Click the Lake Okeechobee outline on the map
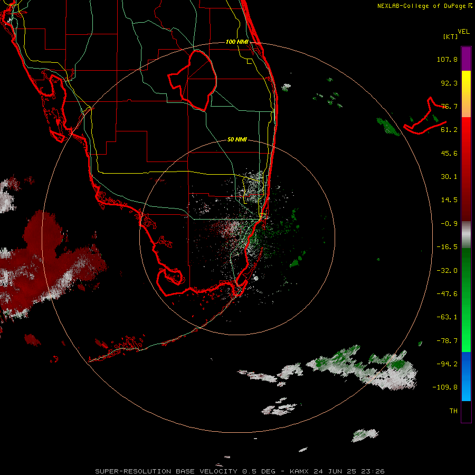This screenshot has width=475, height=475. (x=193, y=80)
